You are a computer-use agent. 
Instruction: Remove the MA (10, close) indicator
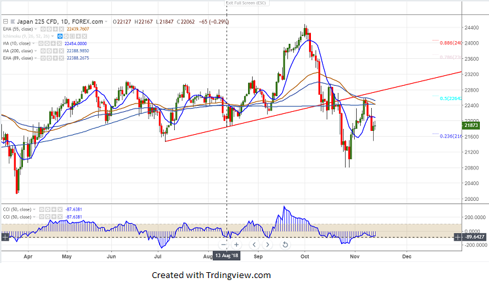pos(60,44)
